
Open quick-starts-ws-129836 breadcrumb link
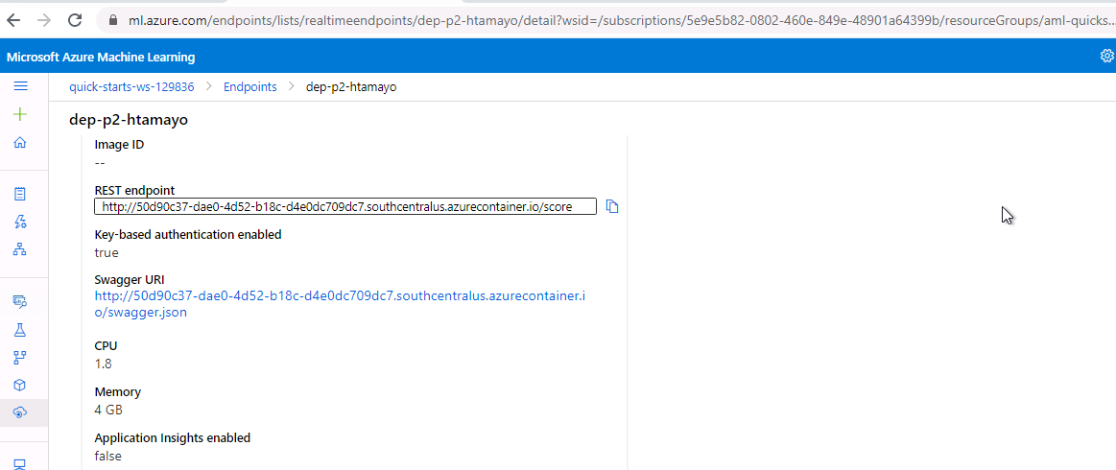coord(131,86)
